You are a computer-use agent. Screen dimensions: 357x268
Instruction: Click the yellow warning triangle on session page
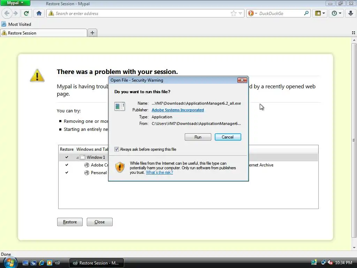tap(37, 75)
